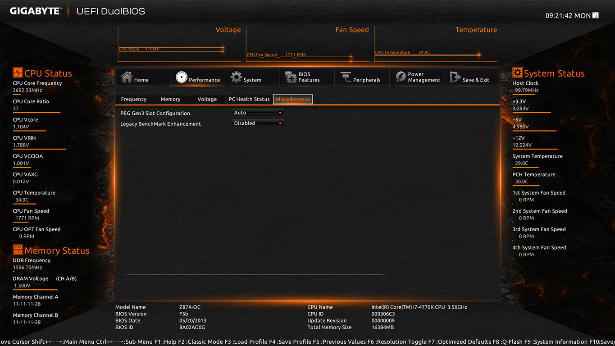Click the Memory Status module icon
The height and width of the screenshot is (346, 615).
18,250
